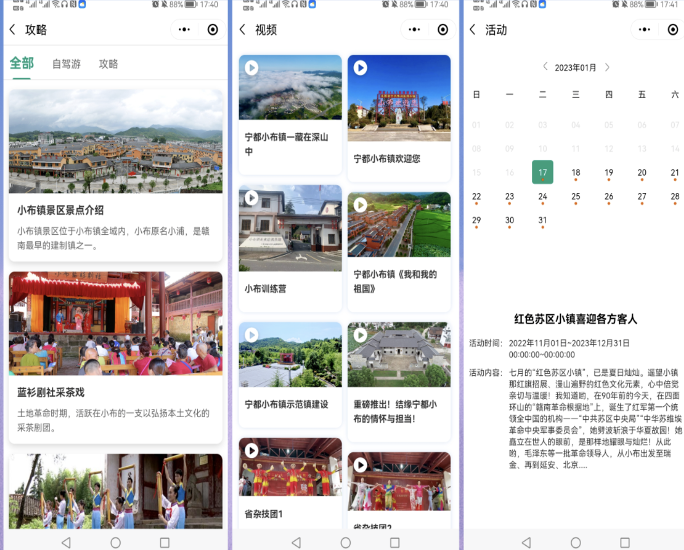Switch to the 自驾游 tab

(66, 64)
